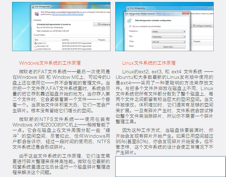Click the right Modify Schedule screenshot thumbnail

click(164, 27)
